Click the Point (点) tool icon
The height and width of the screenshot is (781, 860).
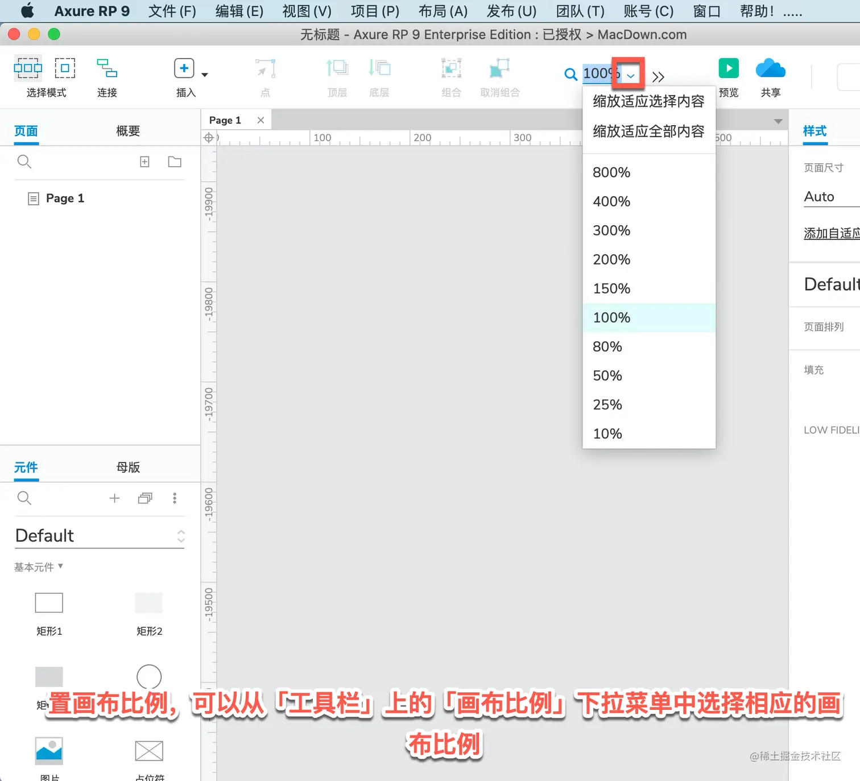(x=265, y=68)
